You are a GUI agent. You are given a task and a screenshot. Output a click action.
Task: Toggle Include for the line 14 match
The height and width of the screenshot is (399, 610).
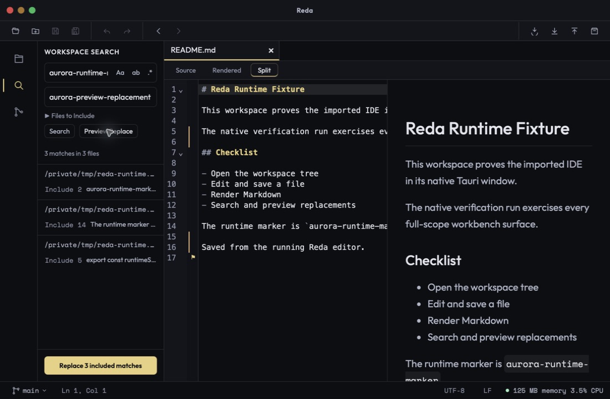point(59,225)
